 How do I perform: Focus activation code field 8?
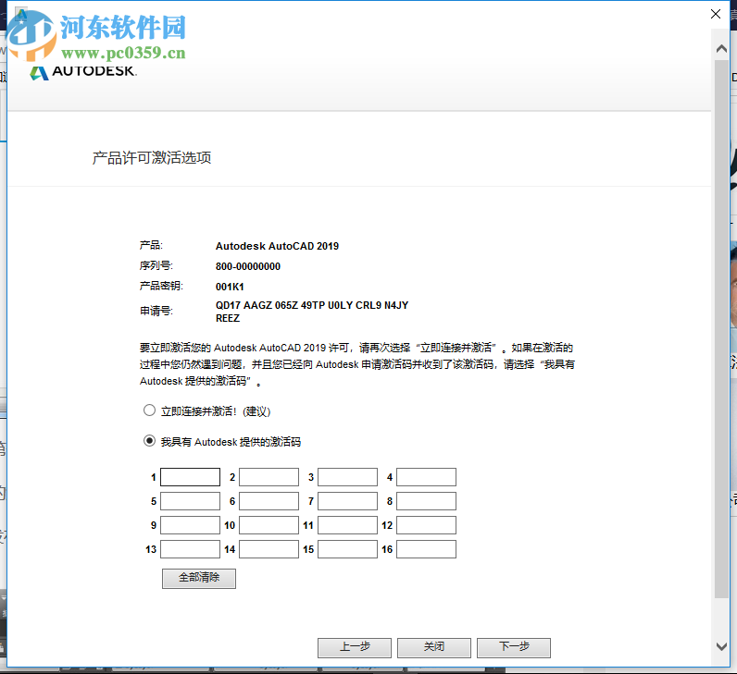click(426, 501)
